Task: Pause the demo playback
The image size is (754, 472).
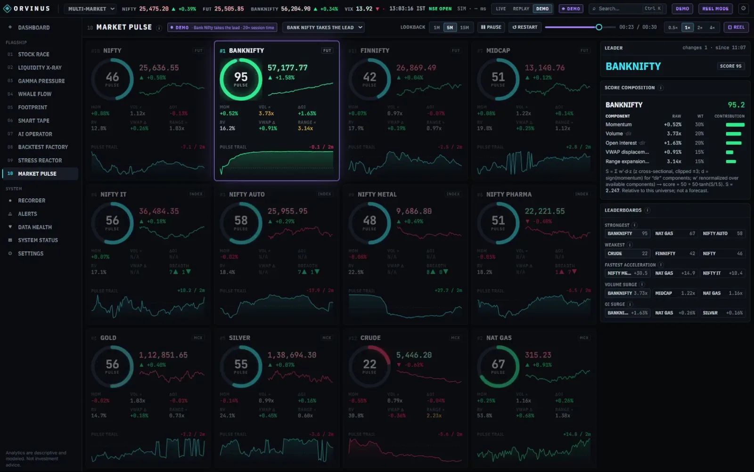Action: point(491,27)
